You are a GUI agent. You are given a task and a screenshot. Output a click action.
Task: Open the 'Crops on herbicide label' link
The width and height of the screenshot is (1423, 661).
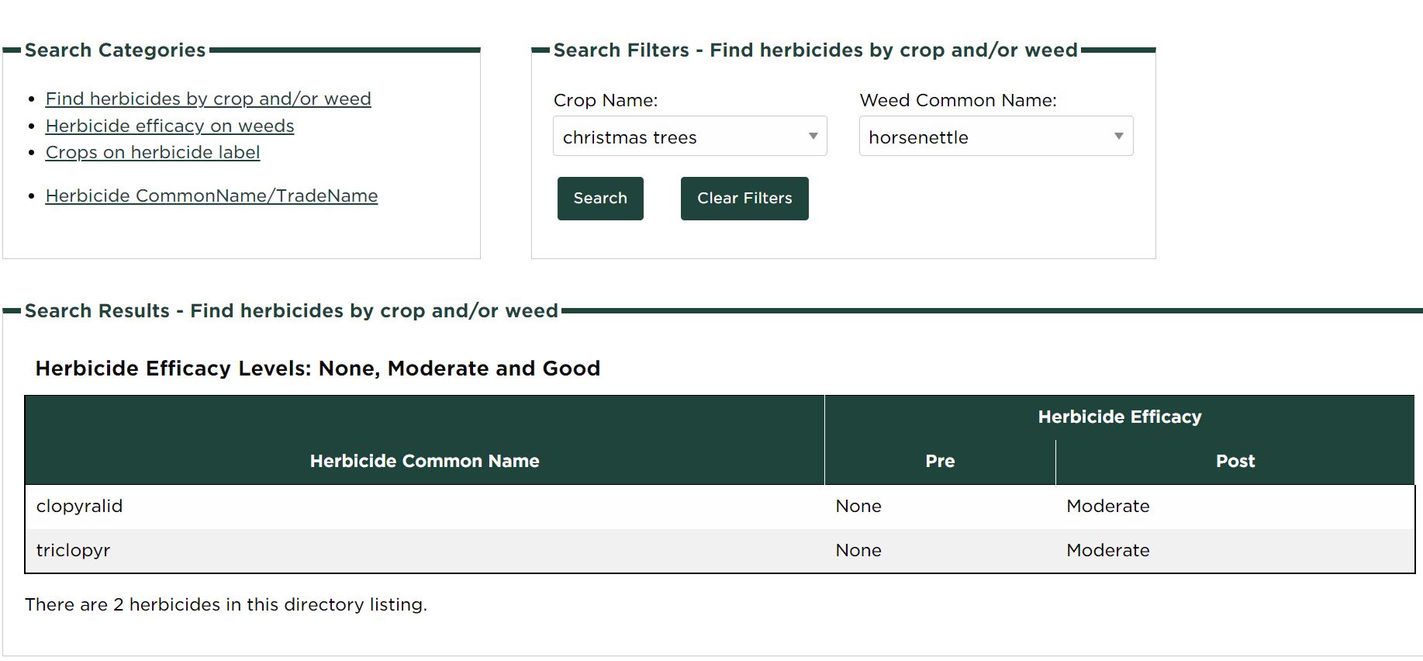pos(153,153)
